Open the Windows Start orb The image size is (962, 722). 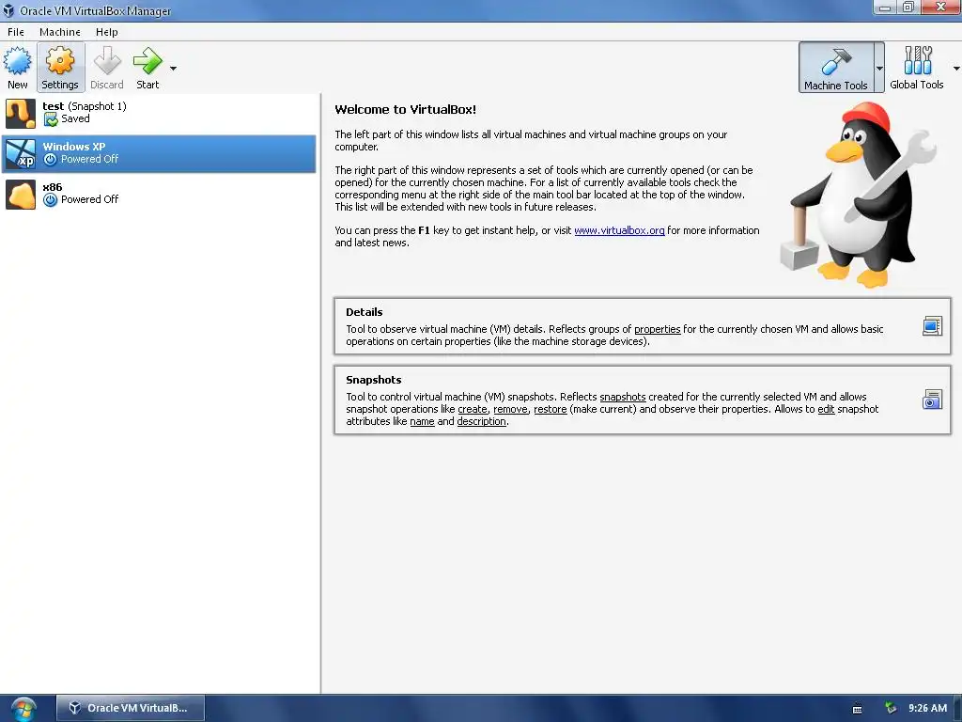coord(23,709)
